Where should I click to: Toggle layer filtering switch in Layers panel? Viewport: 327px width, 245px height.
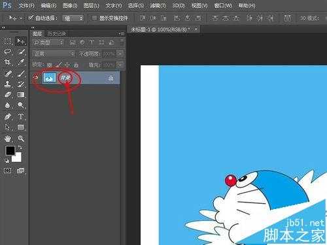coord(122,42)
